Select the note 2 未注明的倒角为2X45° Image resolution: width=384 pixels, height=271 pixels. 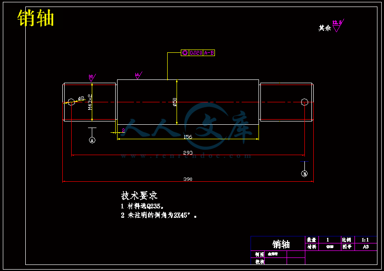[159, 215]
